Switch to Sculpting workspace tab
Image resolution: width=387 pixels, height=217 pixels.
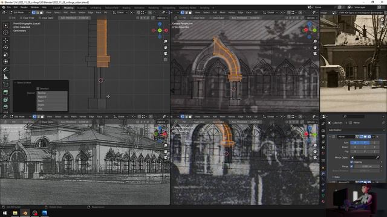(82, 8)
